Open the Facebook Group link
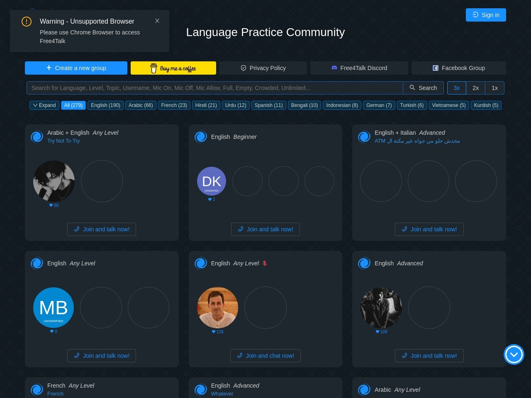Viewport: 531px width, 398px height. [459, 68]
